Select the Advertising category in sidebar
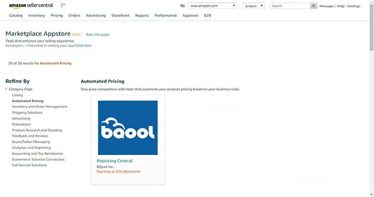 pyautogui.click(x=21, y=118)
